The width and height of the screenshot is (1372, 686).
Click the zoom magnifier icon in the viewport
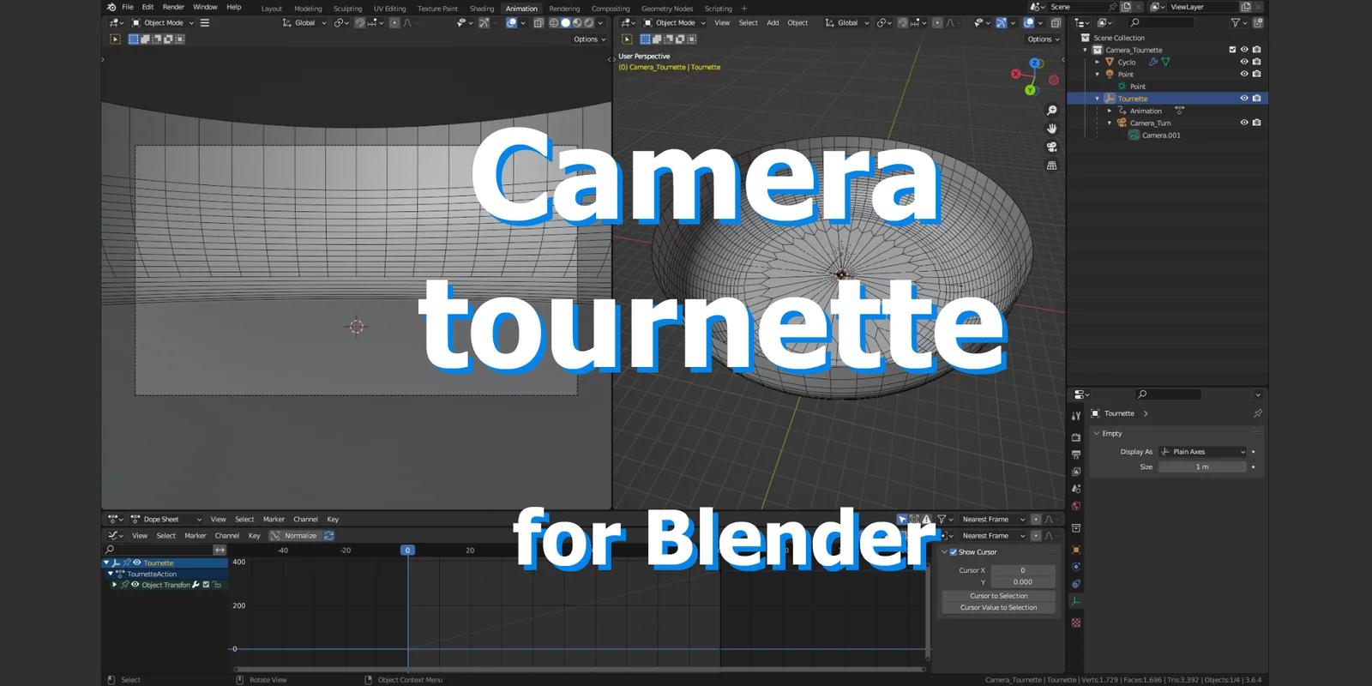[x=1051, y=111]
